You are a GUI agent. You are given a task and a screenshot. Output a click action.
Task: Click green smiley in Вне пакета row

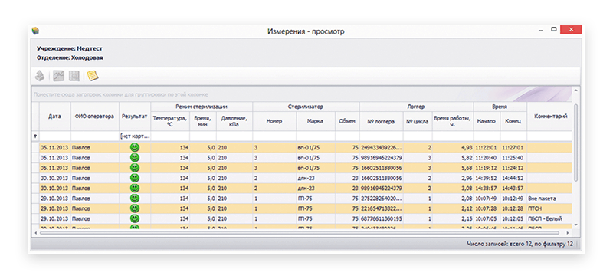135,199
